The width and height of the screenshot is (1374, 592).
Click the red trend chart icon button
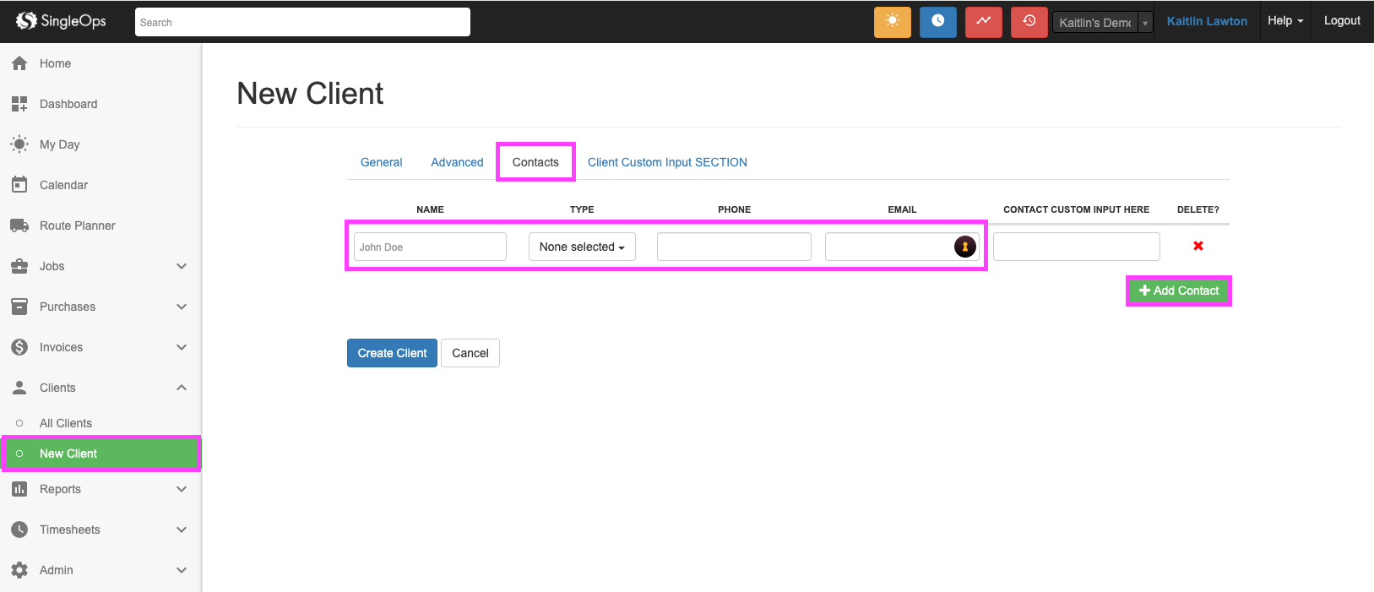(983, 22)
